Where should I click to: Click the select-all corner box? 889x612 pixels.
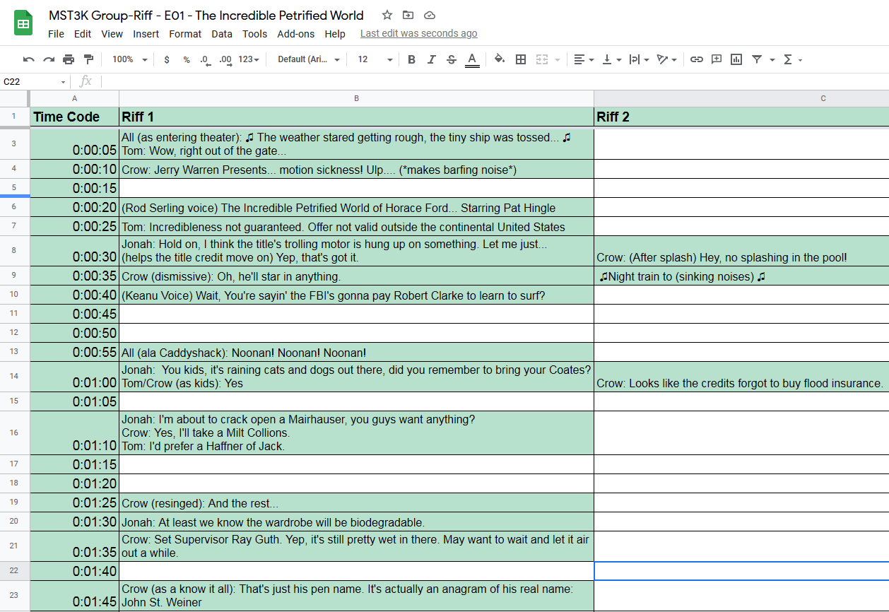pos(14,98)
